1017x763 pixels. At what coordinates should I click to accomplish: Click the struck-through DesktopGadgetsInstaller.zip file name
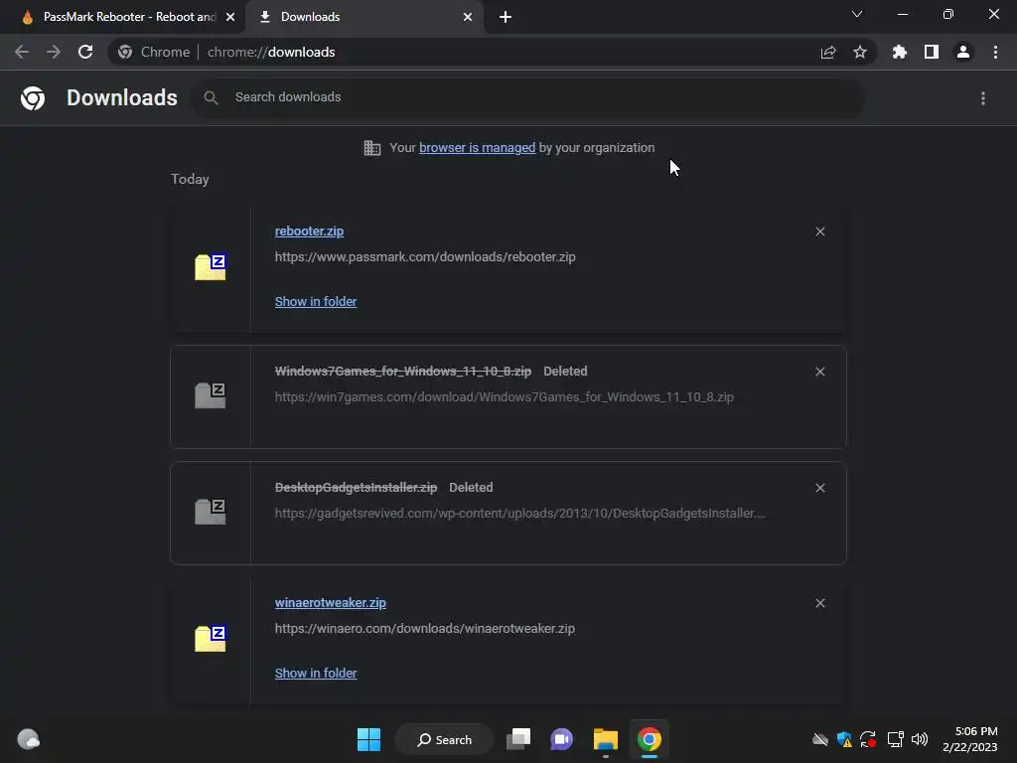tap(357, 487)
